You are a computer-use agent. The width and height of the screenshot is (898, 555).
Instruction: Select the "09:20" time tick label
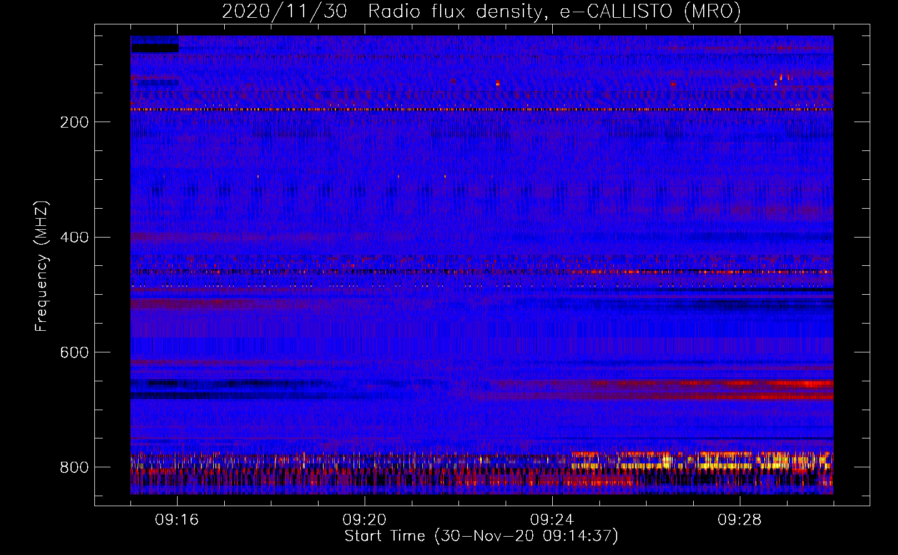click(x=365, y=520)
